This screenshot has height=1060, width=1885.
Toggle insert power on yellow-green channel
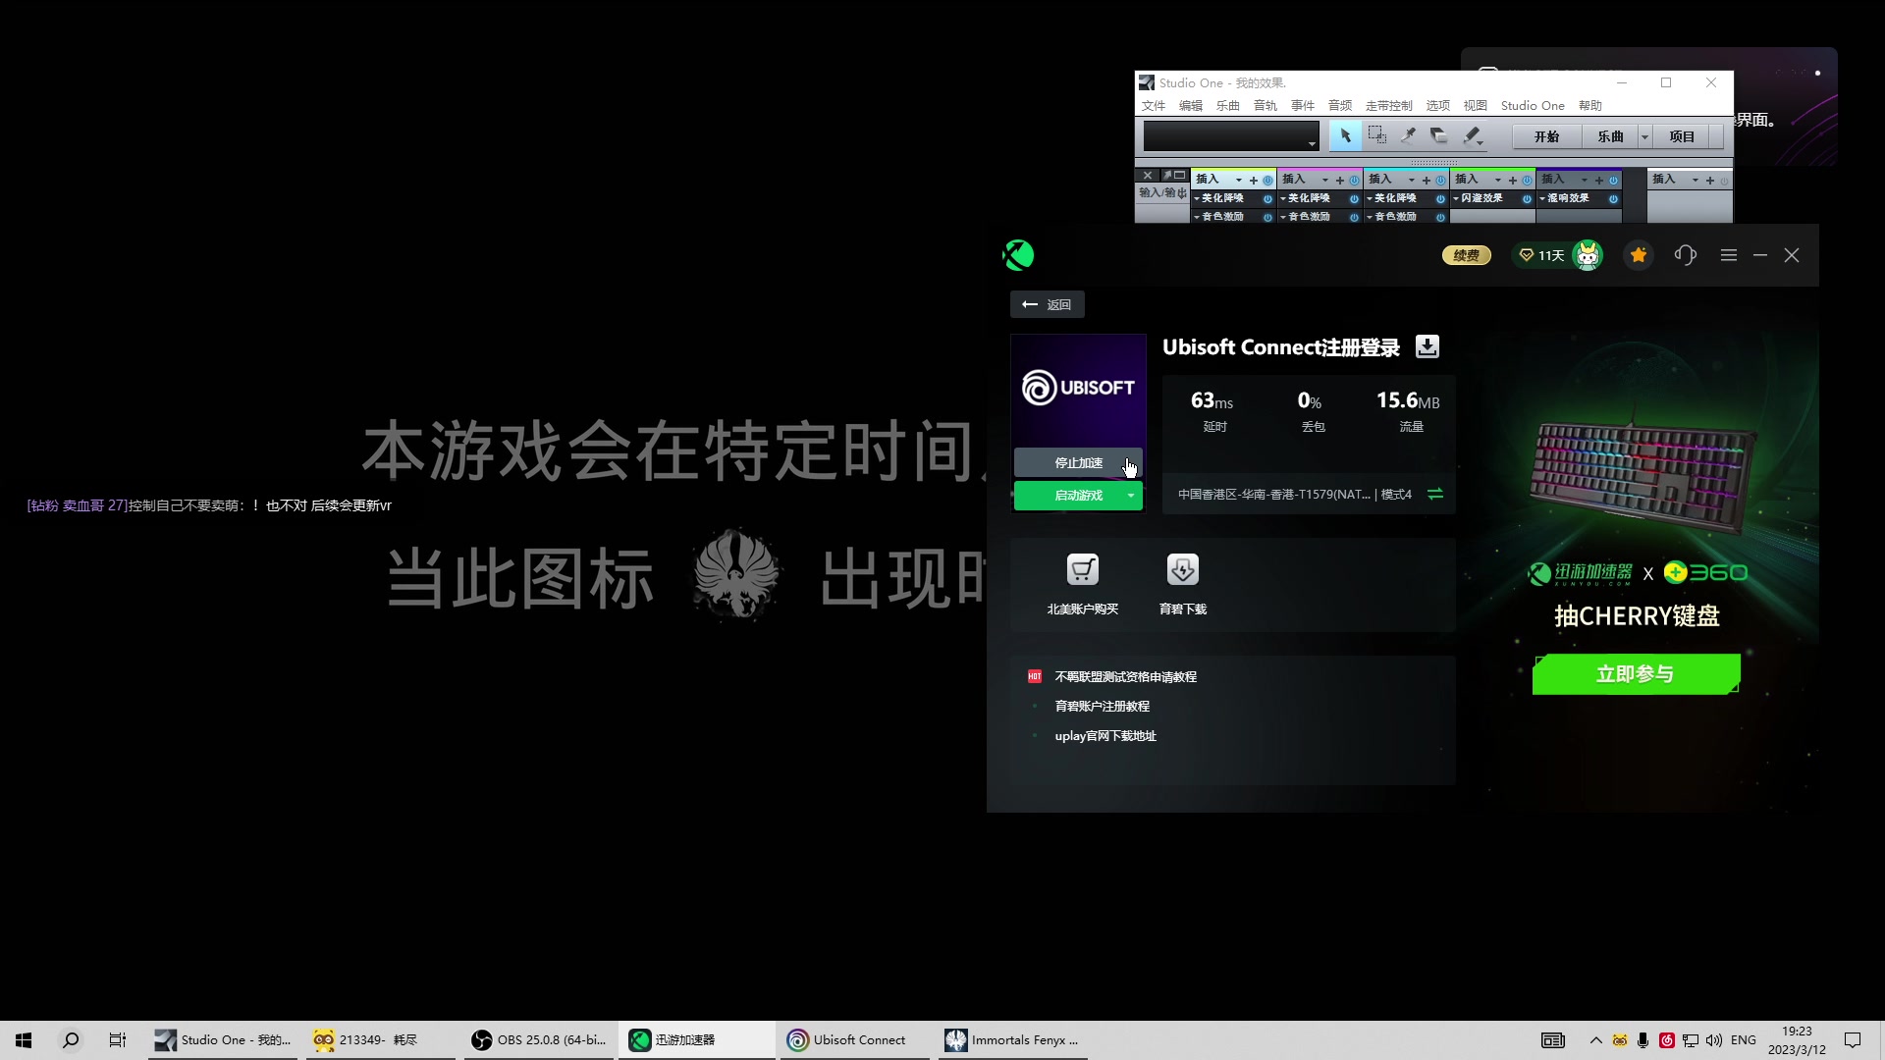[1267, 181]
